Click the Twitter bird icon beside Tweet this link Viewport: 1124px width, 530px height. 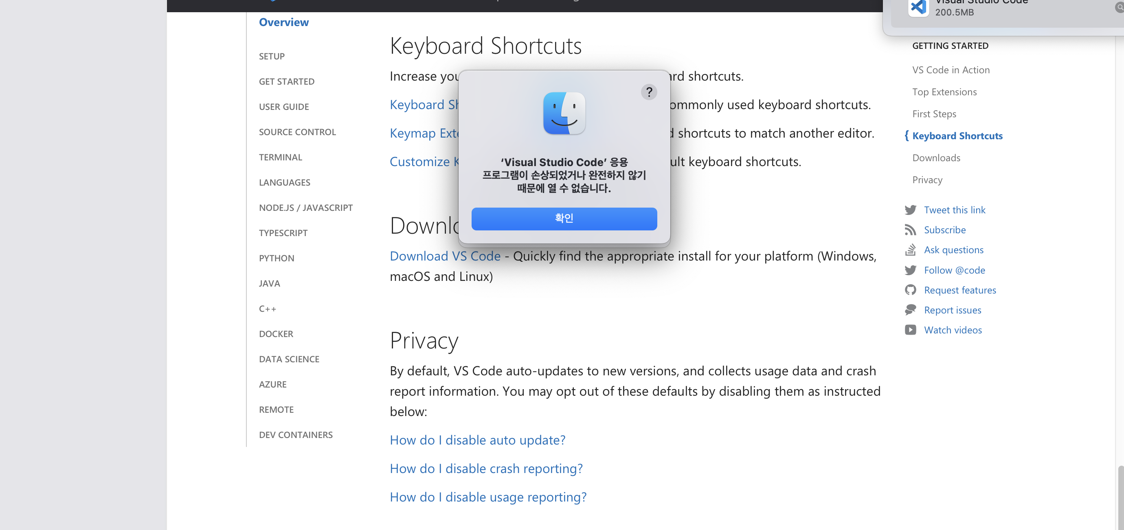coord(910,210)
